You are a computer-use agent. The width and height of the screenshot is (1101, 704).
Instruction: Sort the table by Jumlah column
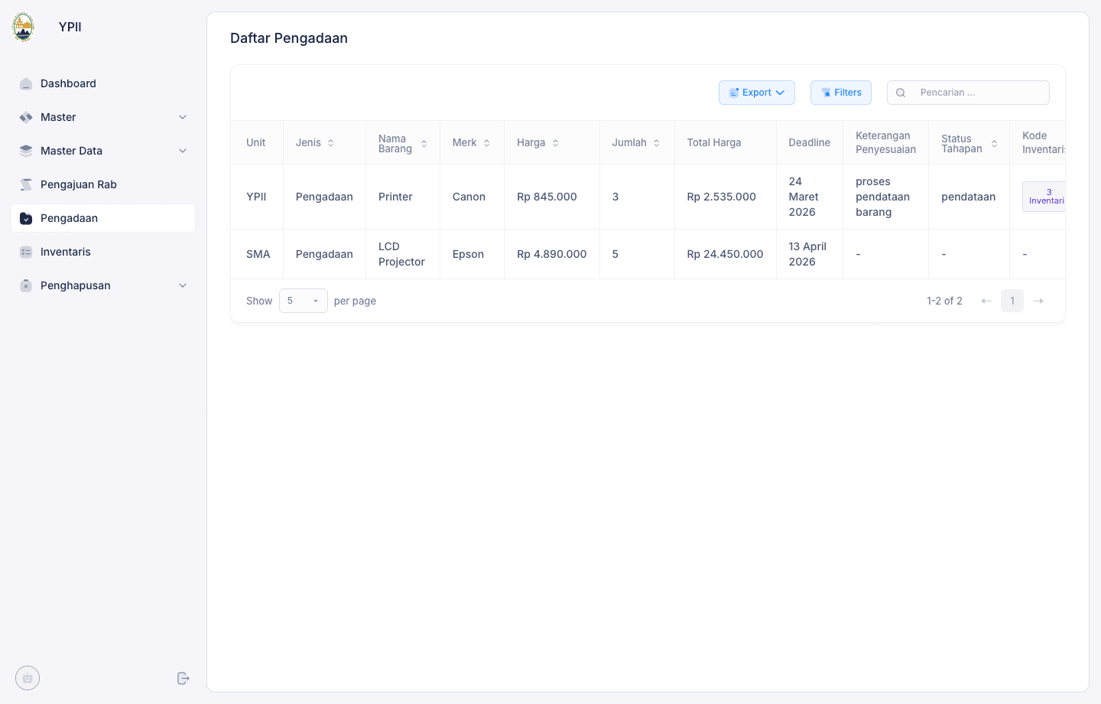click(x=656, y=143)
